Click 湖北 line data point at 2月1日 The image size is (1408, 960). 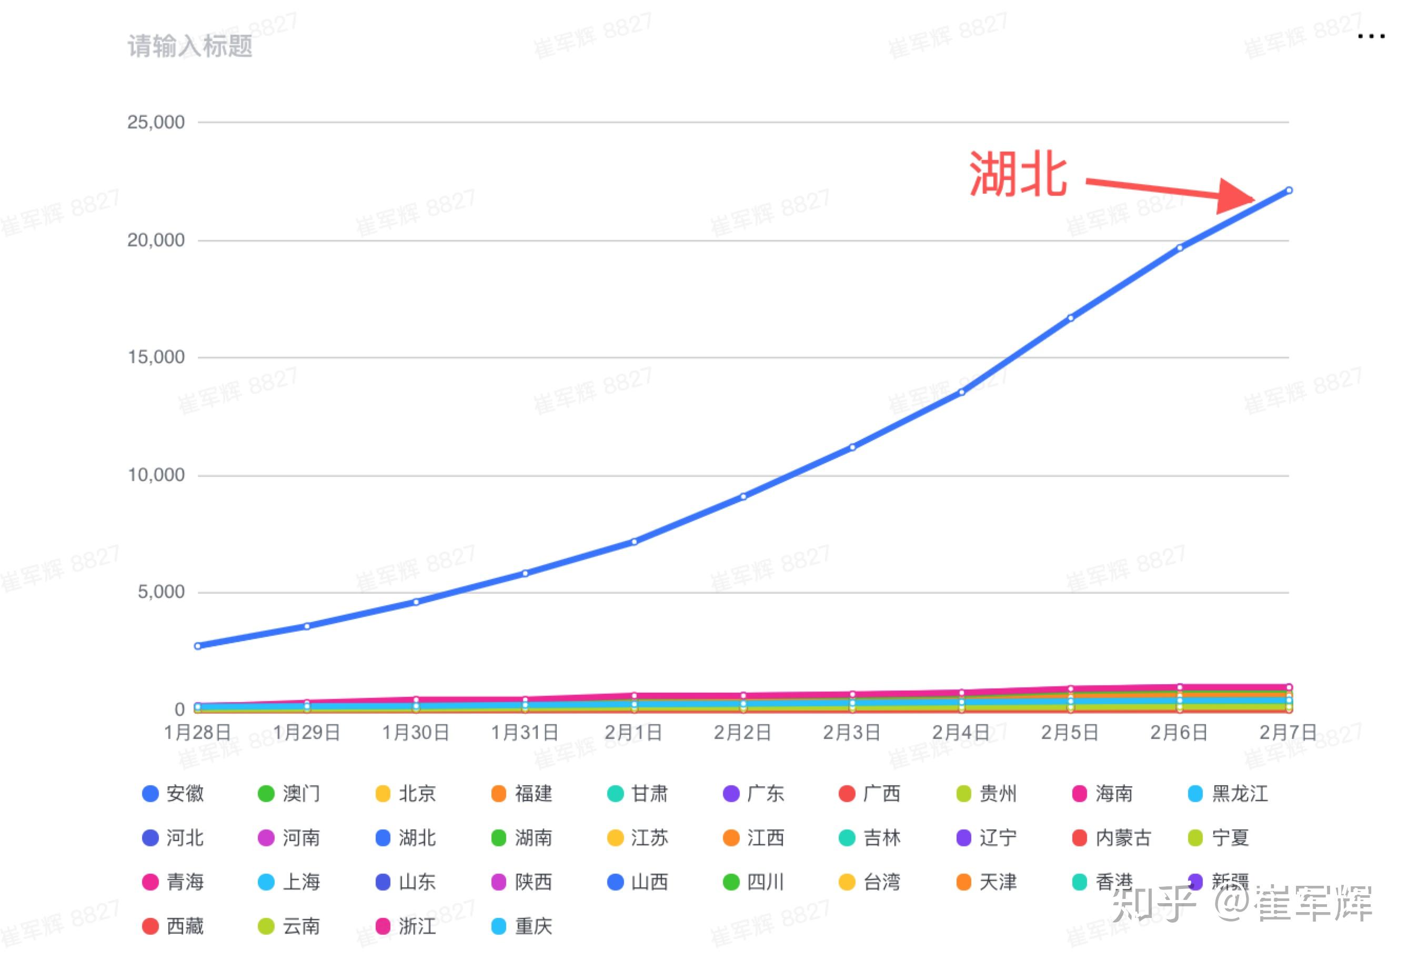point(635,542)
